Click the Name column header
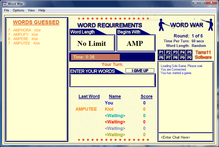 tap(115, 96)
